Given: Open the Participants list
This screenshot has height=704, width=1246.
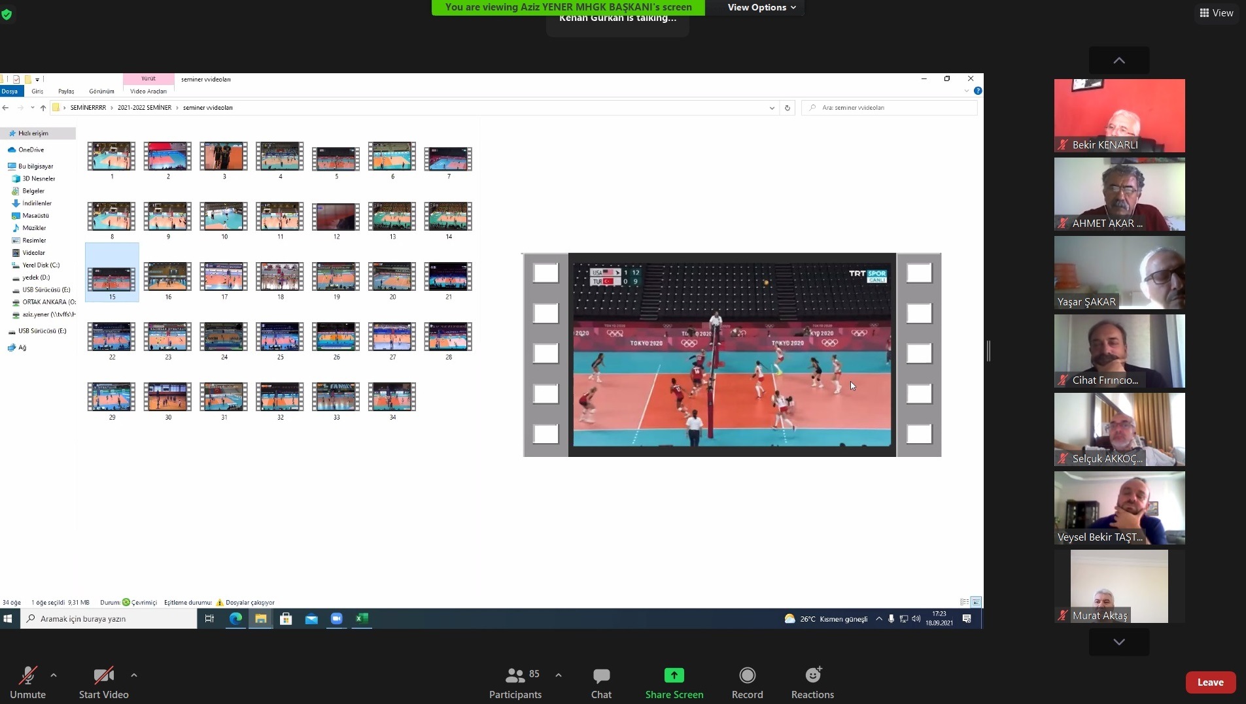Looking at the screenshot, I should point(515,676).
